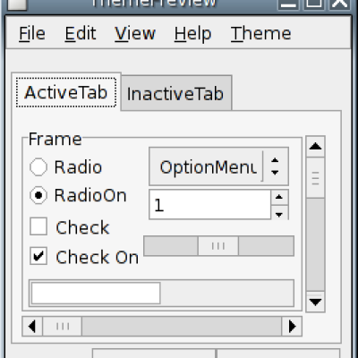Image resolution: width=358 pixels, height=358 pixels.
Task: Click the bottom horizontal scrollbar thumb
Action: point(63,326)
